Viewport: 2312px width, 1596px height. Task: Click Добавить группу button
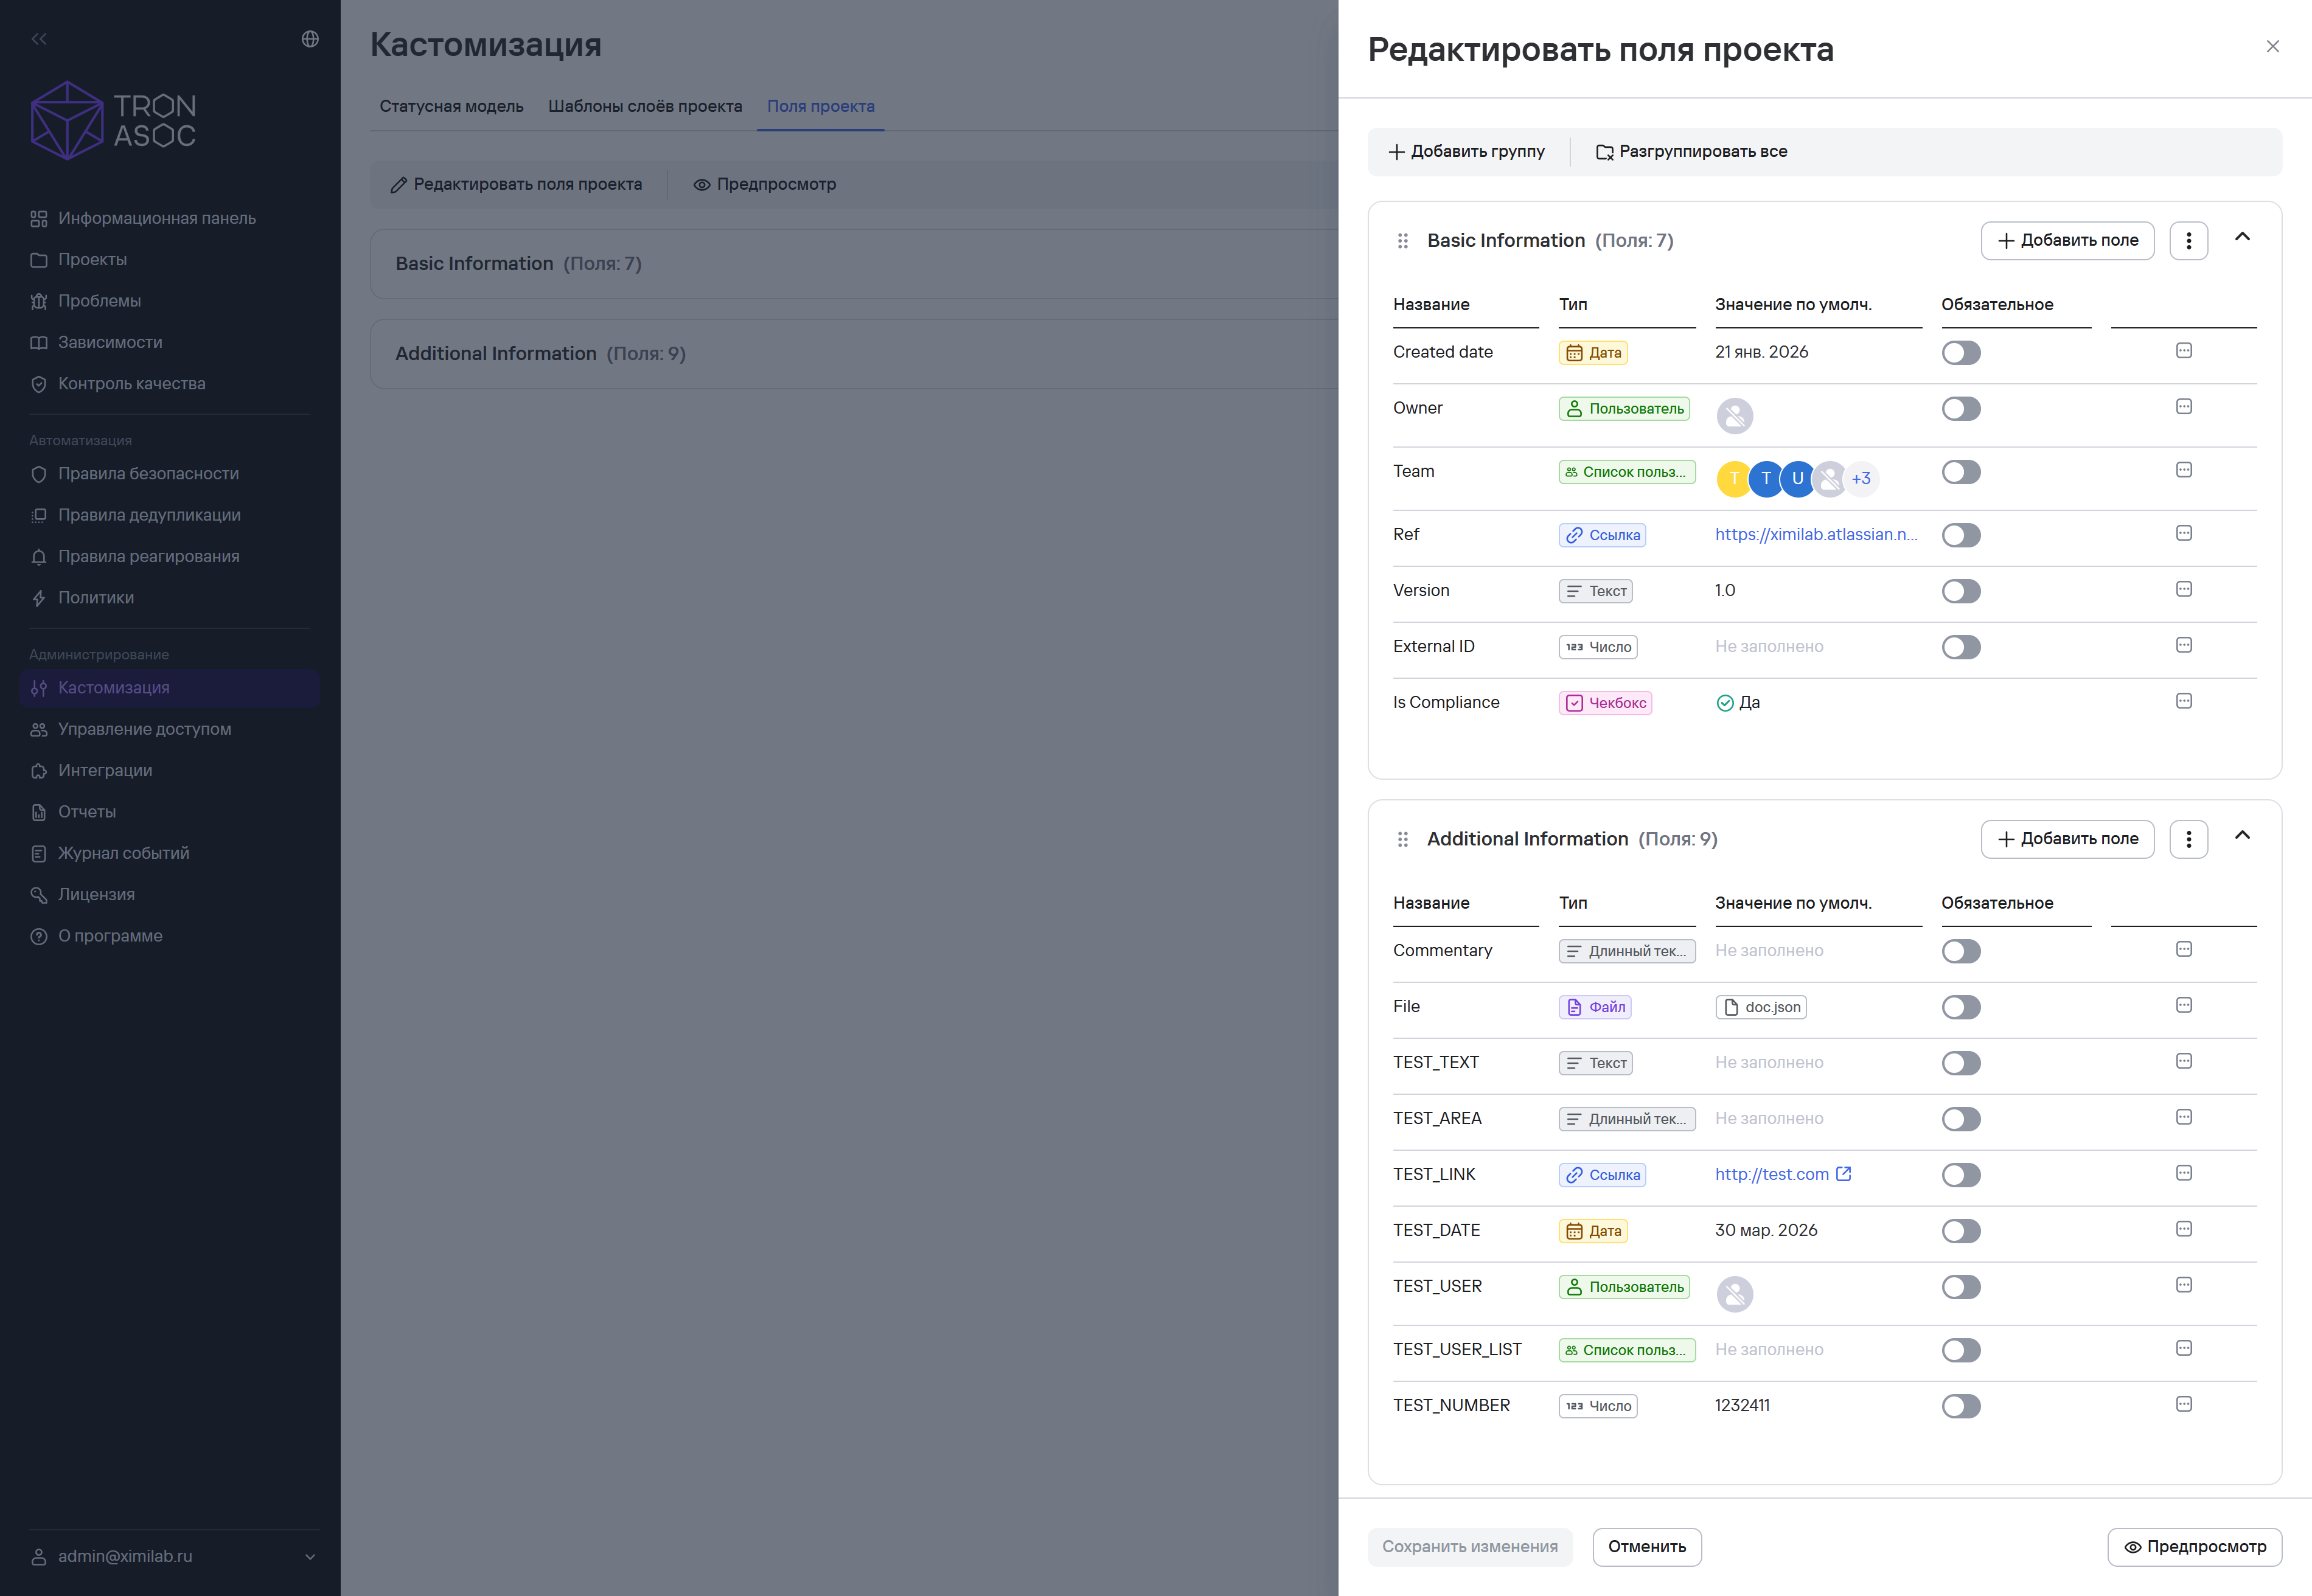(1466, 152)
